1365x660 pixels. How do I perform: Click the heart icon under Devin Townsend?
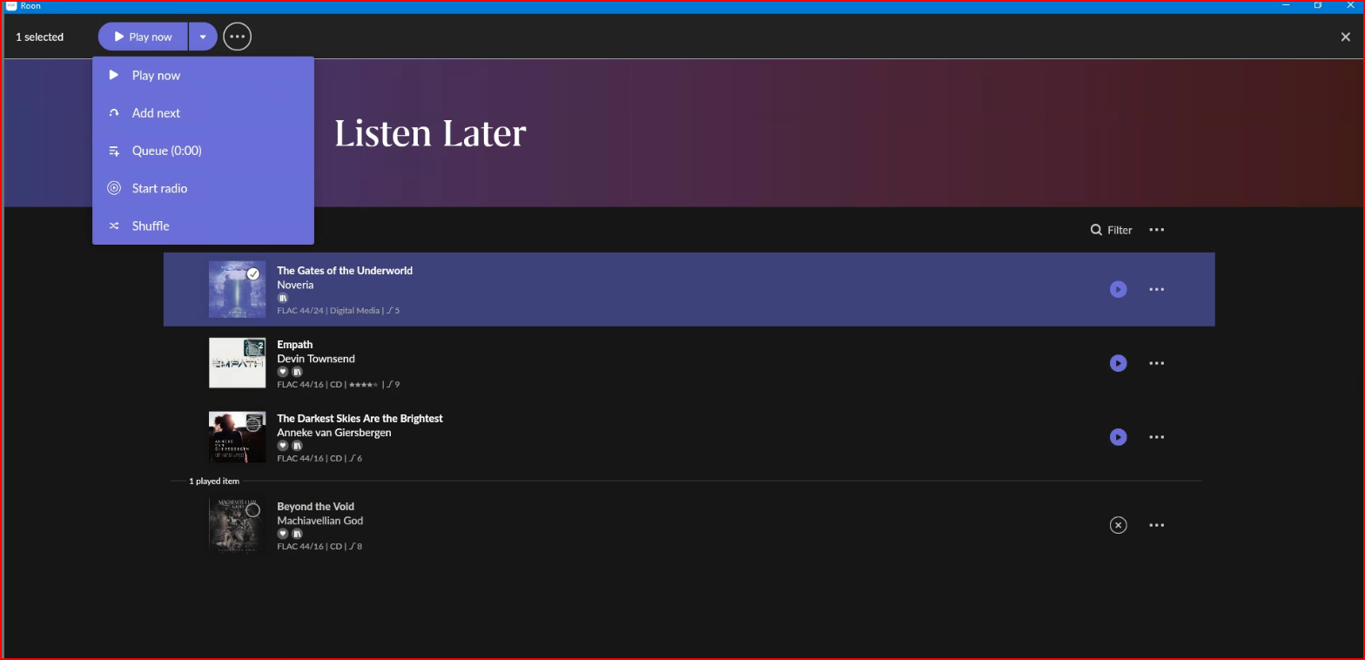[x=282, y=372]
